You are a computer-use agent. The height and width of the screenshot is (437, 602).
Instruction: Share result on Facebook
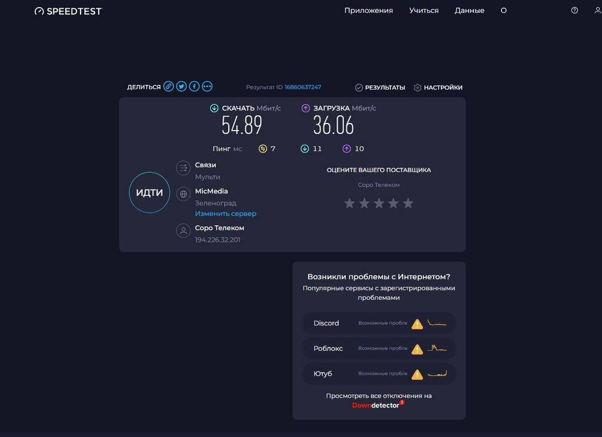click(194, 86)
